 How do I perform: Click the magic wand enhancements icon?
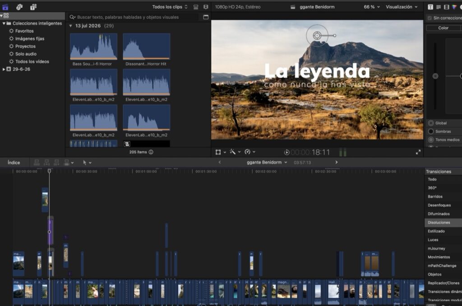point(233,152)
